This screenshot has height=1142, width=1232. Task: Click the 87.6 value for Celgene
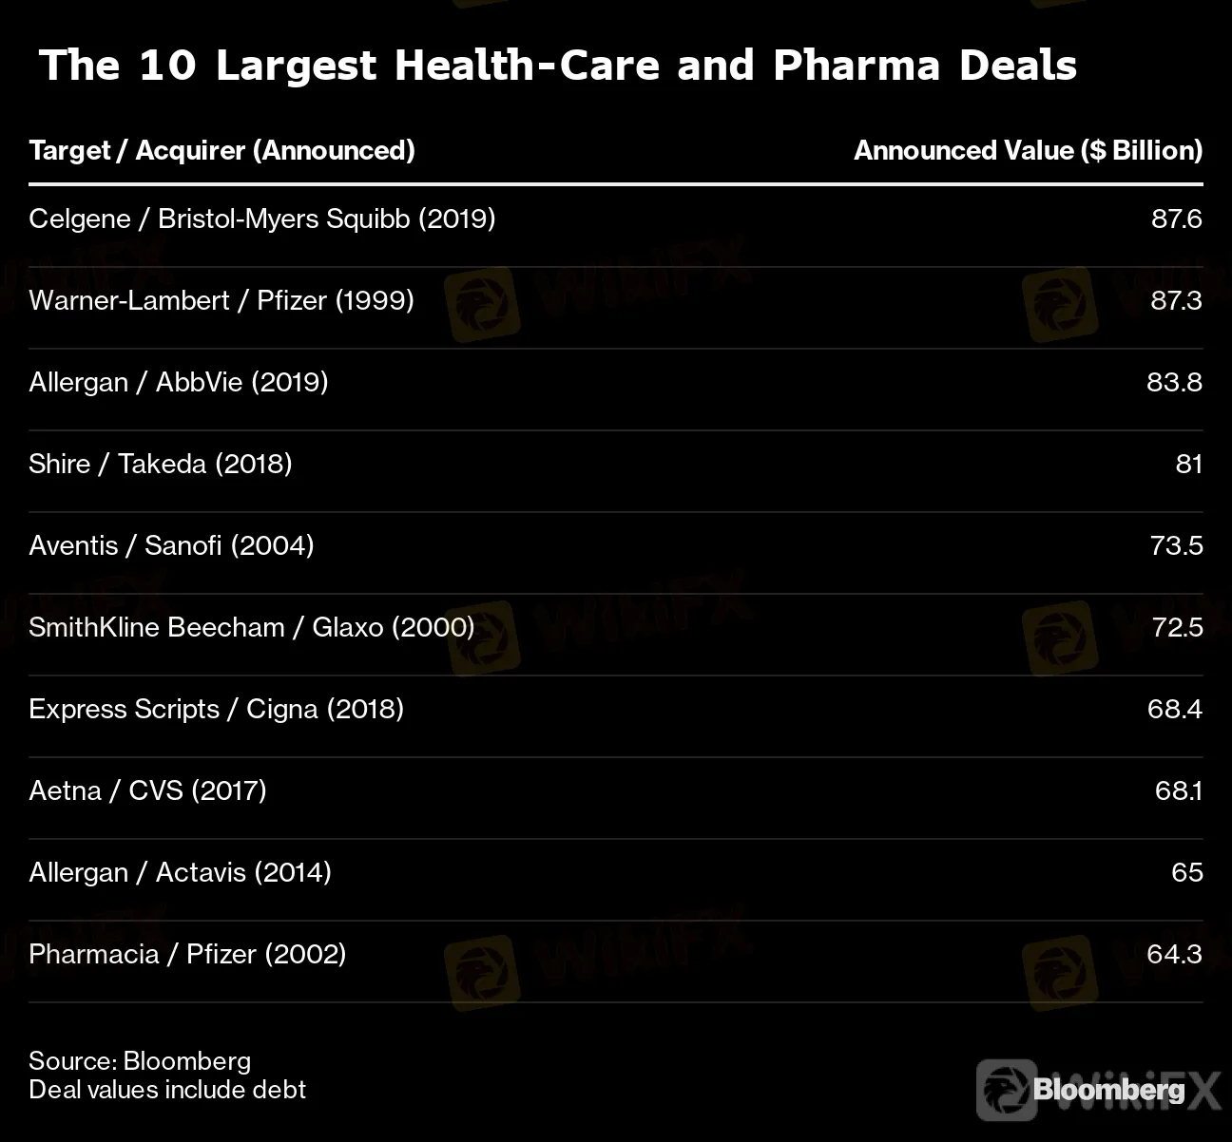click(1176, 219)
